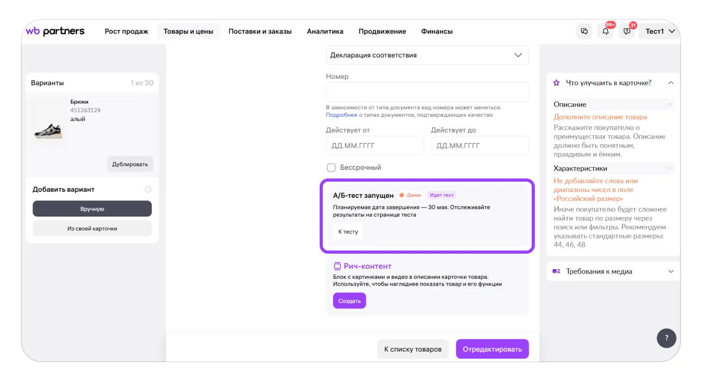Open the Аналитика menu
The image size is (702, 381).
325,31
